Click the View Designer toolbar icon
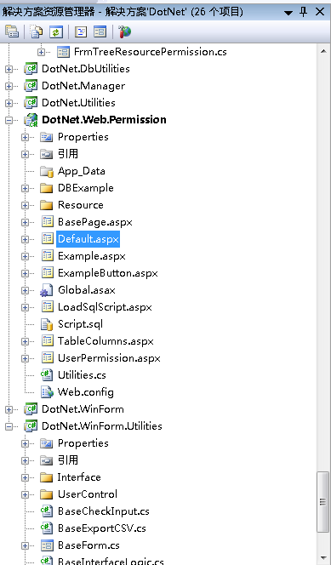Viewport: 331px width, 565px height. (x=100, y=31)
